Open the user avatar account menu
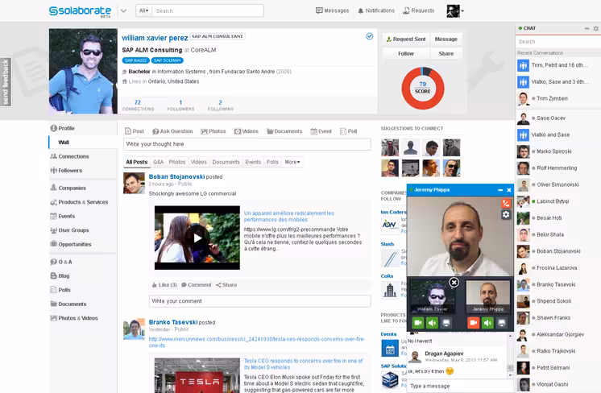601x393 pixels. pos(455,11)
